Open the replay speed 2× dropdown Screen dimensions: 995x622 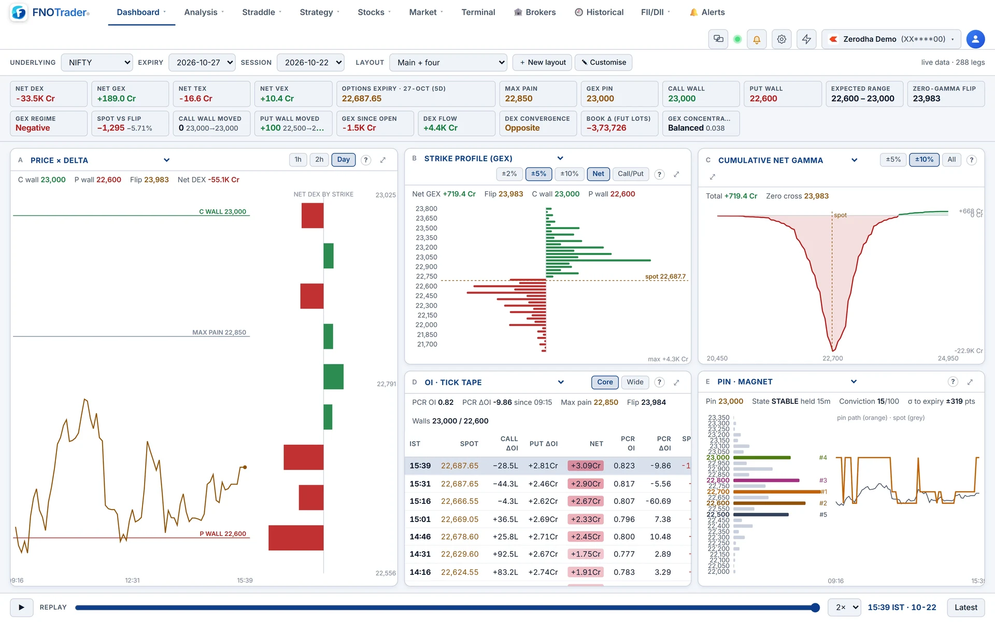pyautogui.click(x=844, y=607)
